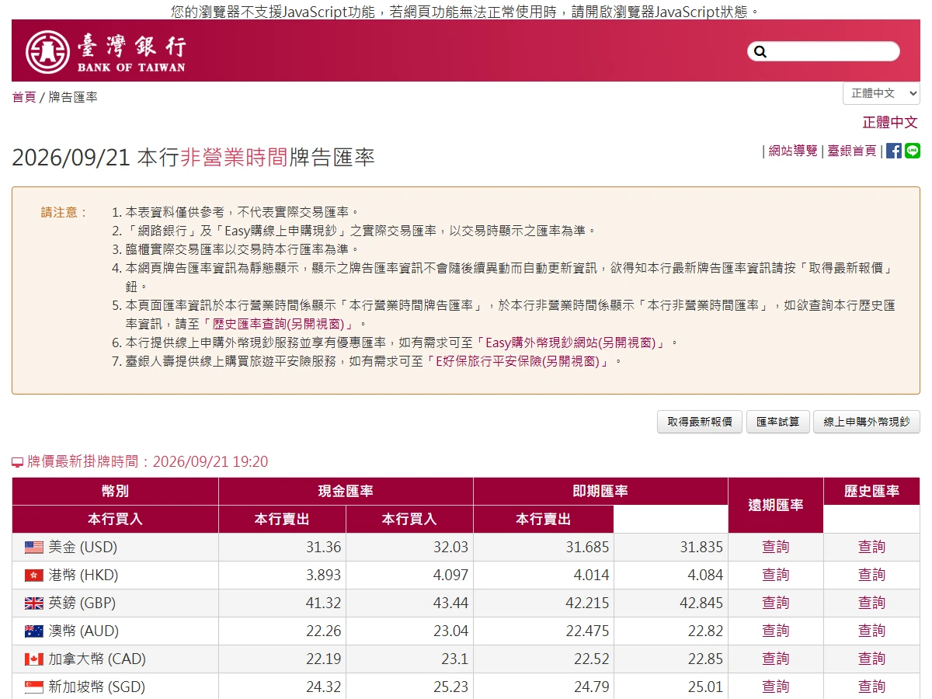
Task: Click the 歷史匯率 column header
Action: pos(871,492)
